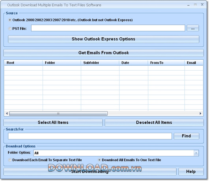Click the Start Downloading button

pyautogui.click(x=90, y=172)
